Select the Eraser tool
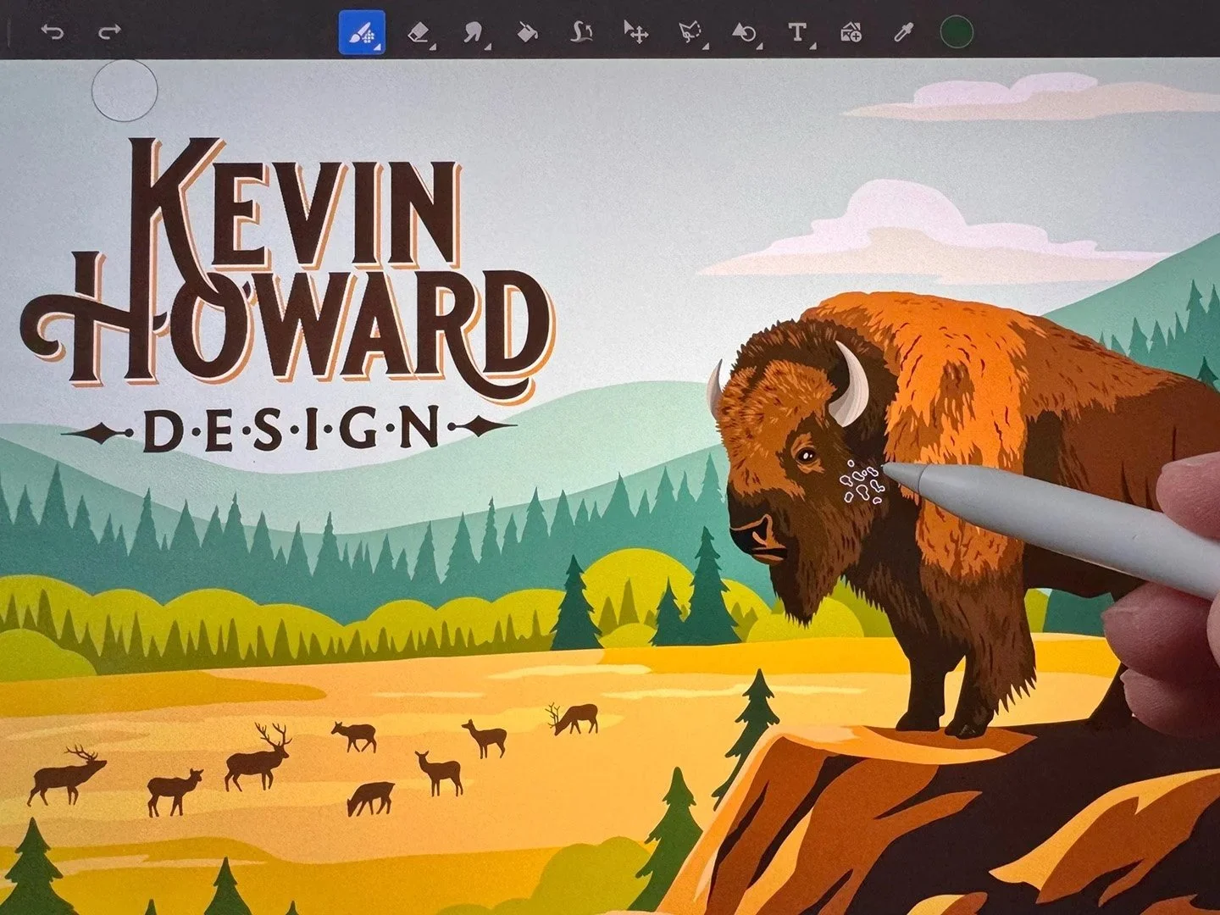This screenshot has width=1220, height=915. 419,33
